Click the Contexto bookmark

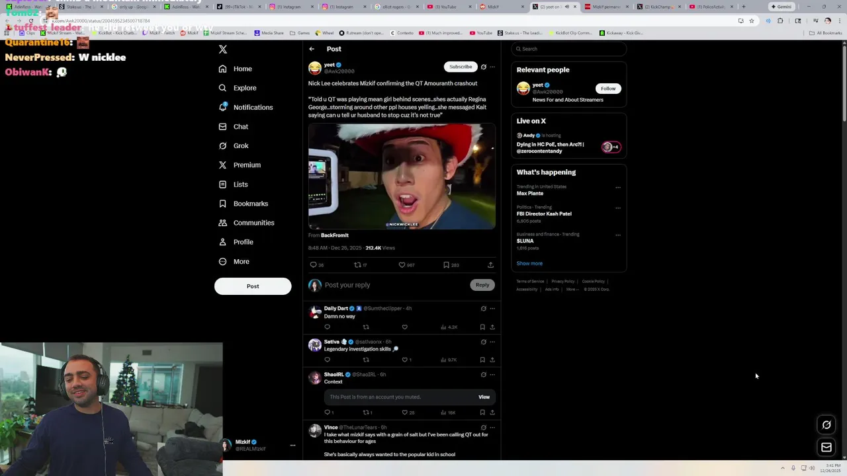tap(402, 32)
